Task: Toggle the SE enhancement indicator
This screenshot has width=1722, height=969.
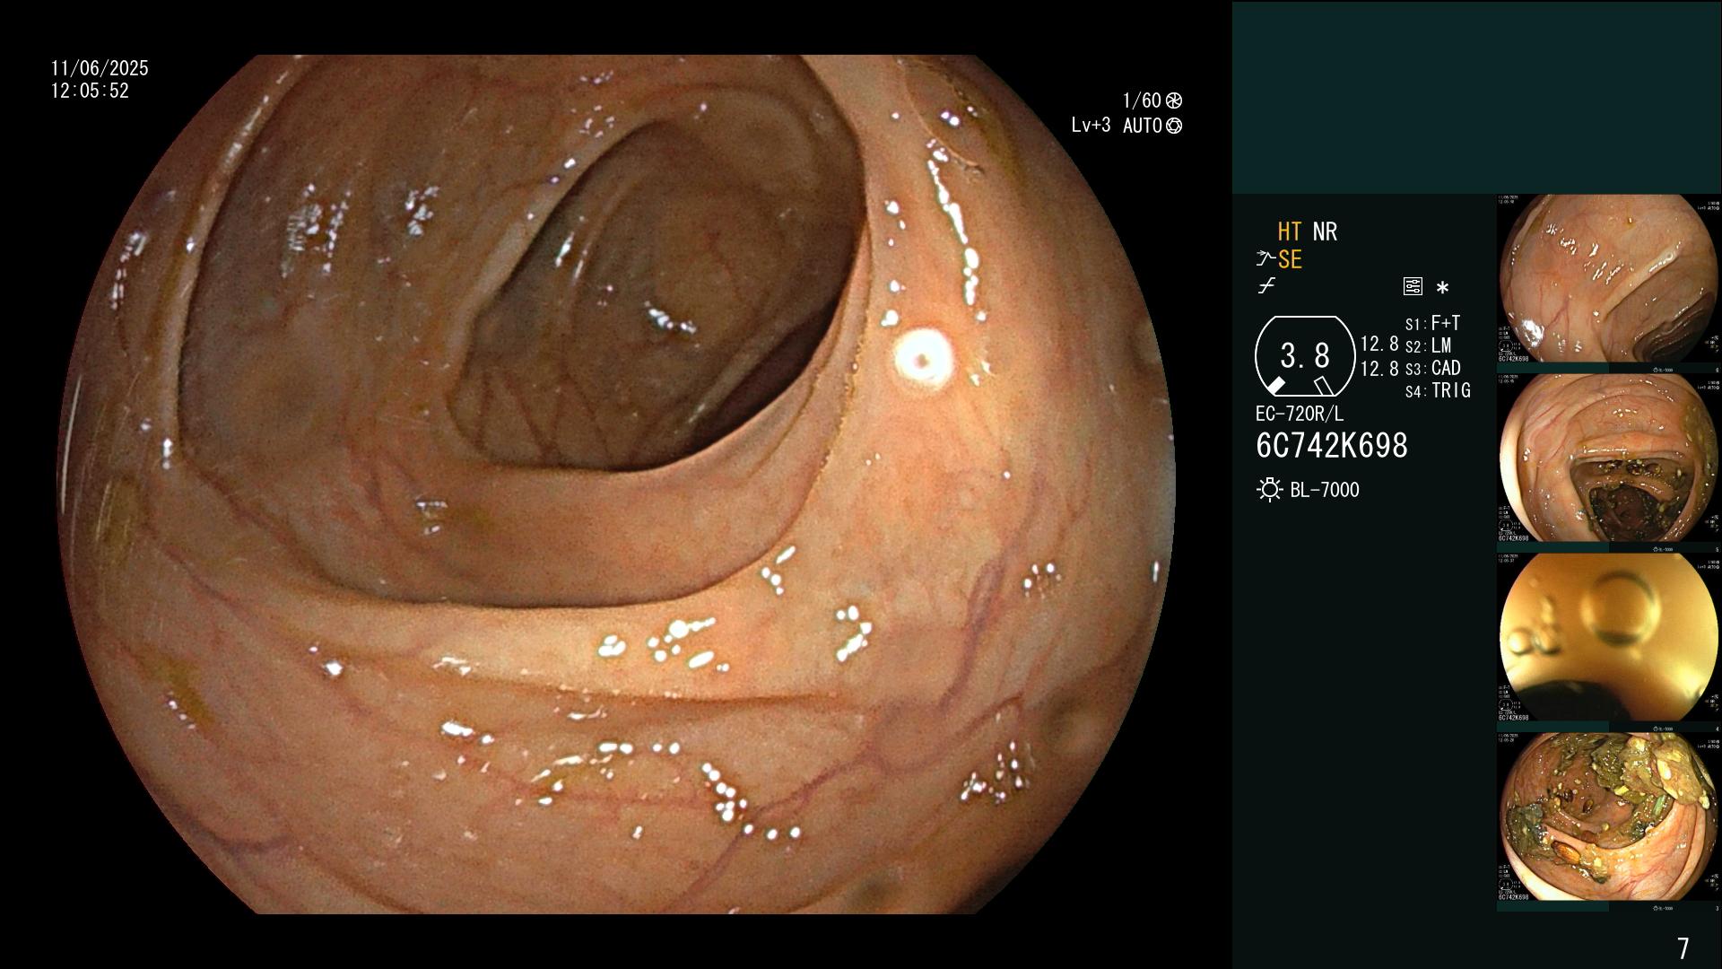Action: click(x=1290, y=259)
